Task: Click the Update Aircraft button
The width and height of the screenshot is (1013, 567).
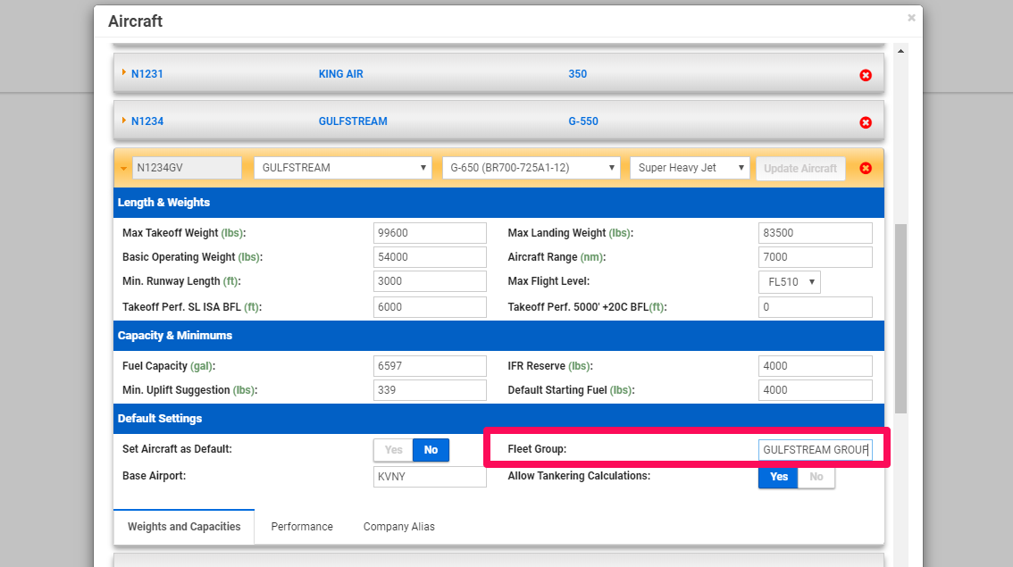Action: point(800,169)
